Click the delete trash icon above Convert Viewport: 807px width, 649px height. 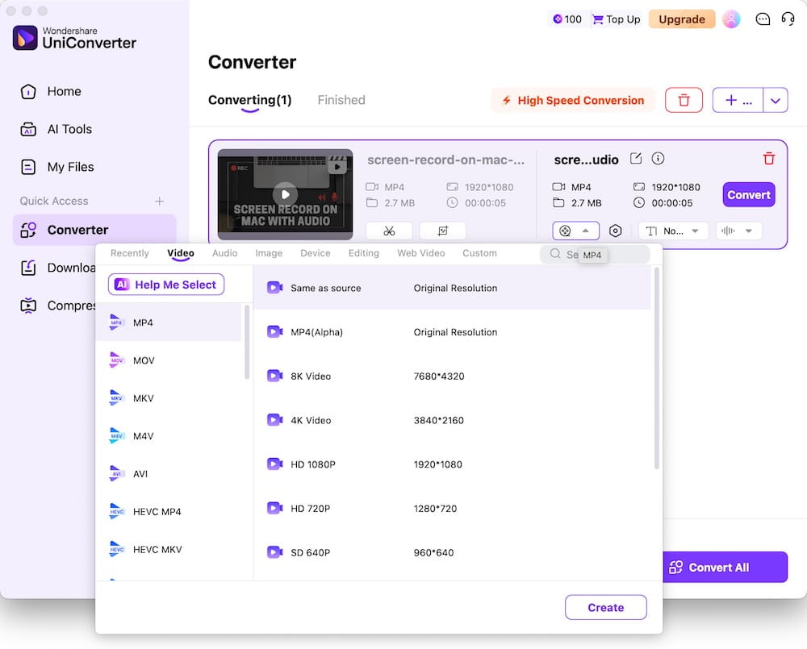[768, 158]
